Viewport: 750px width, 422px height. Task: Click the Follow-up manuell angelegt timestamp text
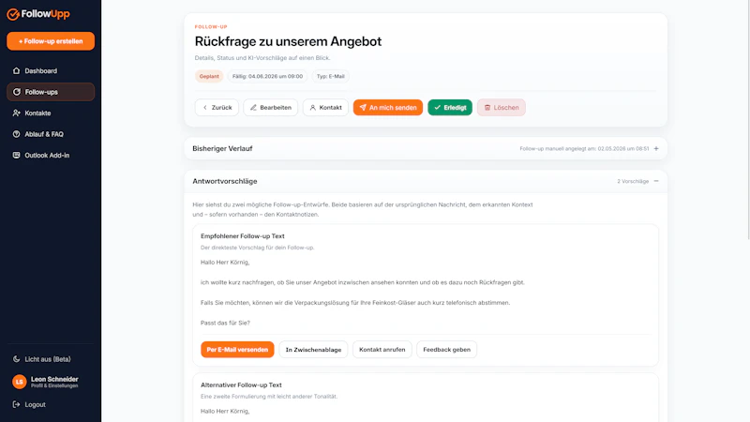pos(584,149)
